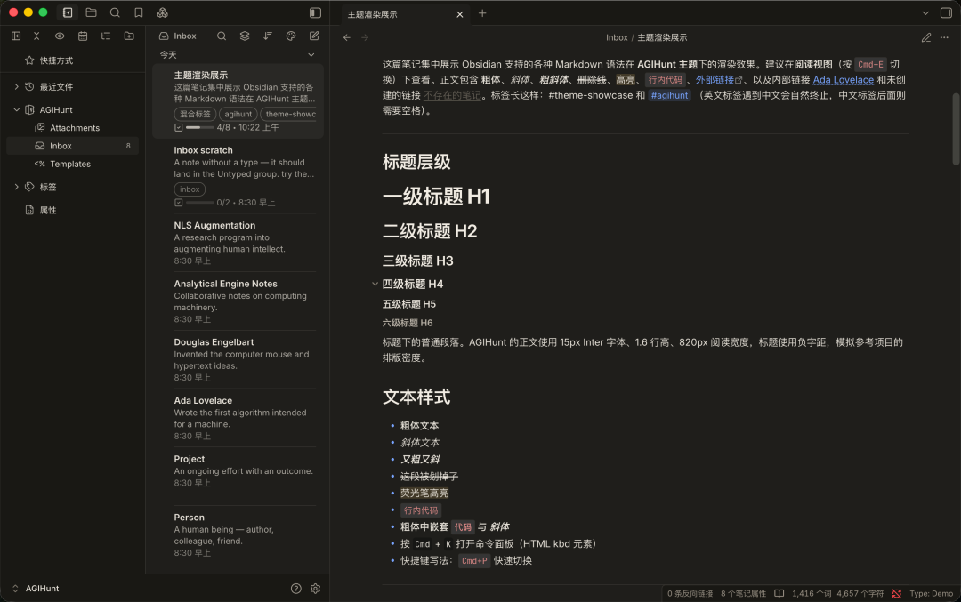
Task: Open the Analytical Engine Notes note
Action: click(238, 301)
